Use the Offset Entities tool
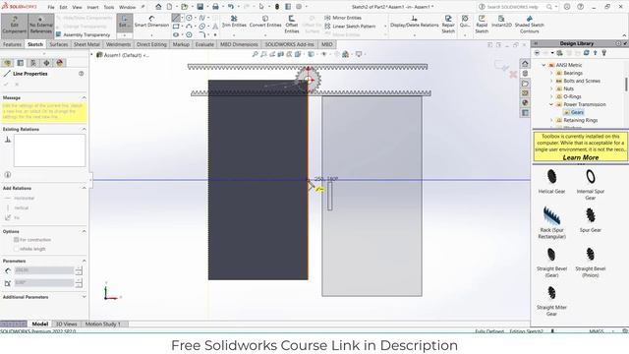The width and height of the screenshot is (629, 354). [x=292, y=25]
